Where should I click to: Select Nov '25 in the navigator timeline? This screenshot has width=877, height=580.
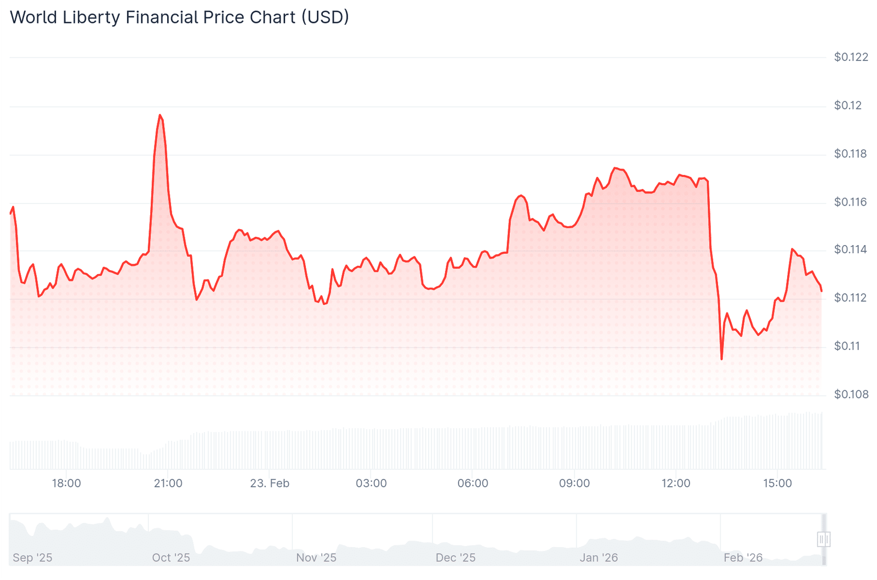[x=316, y=558]
